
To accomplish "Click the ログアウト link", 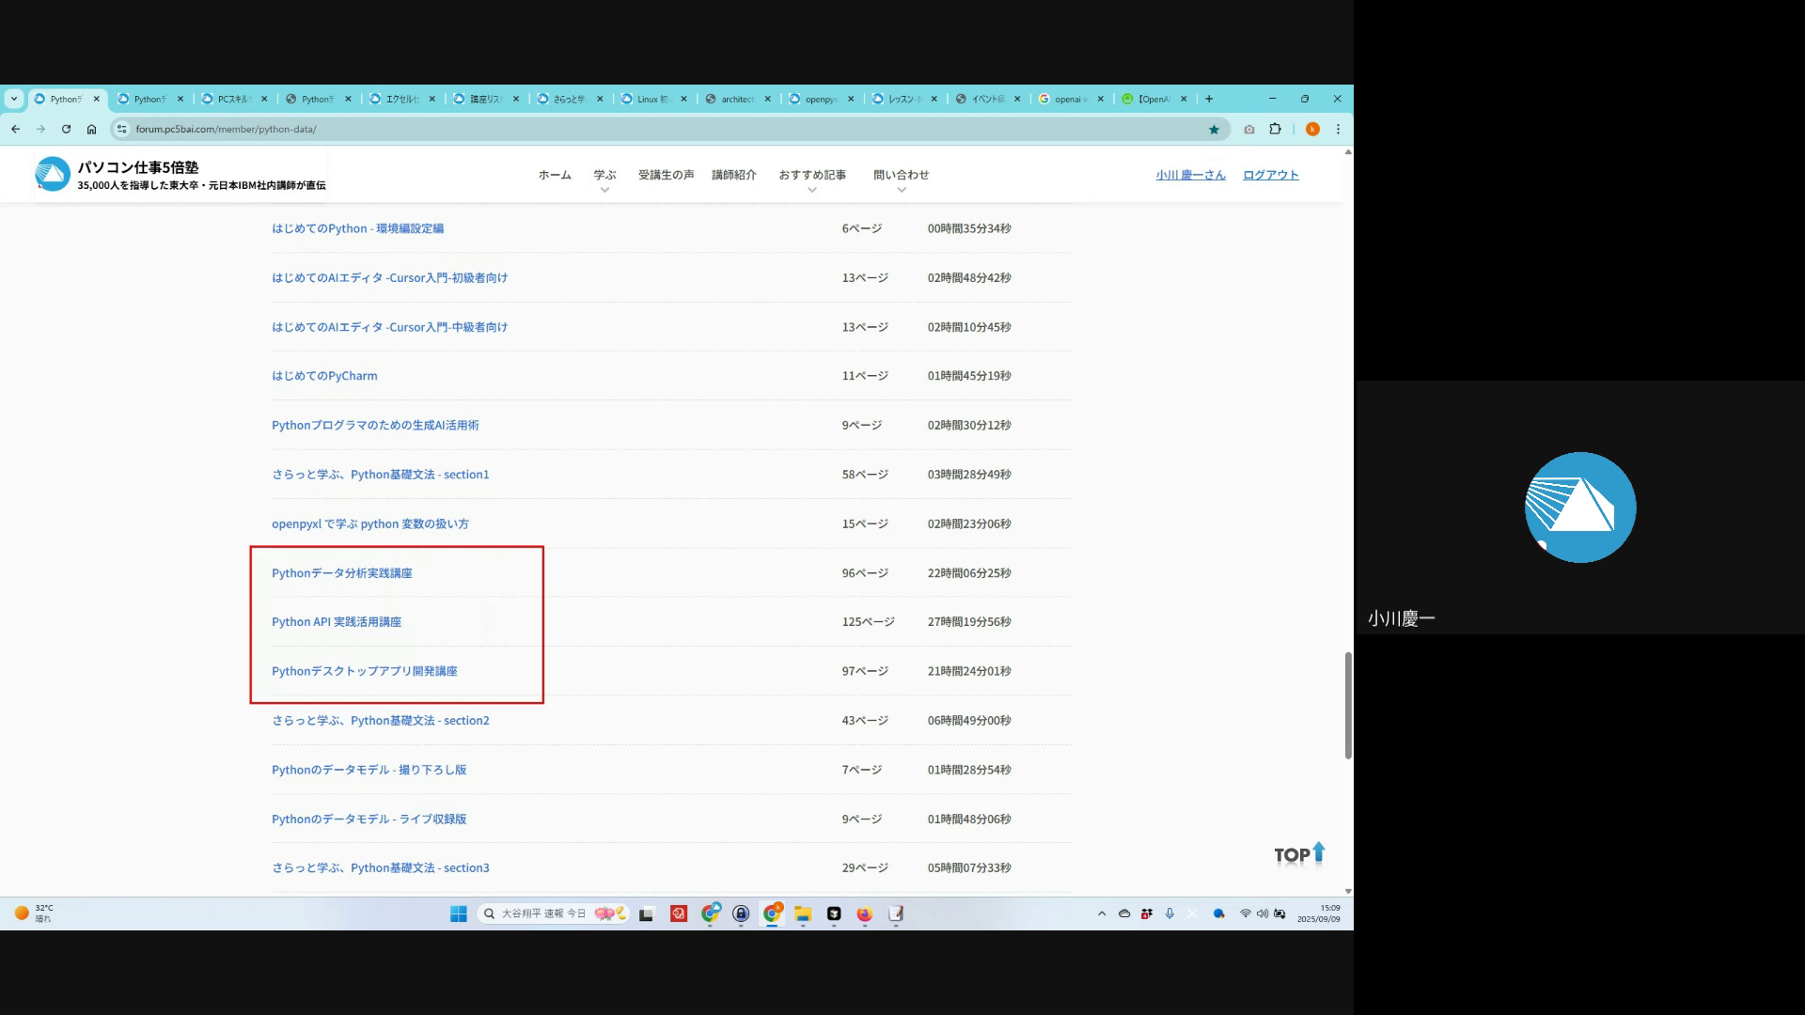I will pyautogui.click(x=1270, y=175).
